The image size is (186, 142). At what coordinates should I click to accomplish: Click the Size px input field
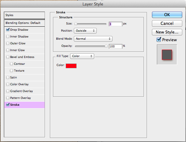(115, 24)
